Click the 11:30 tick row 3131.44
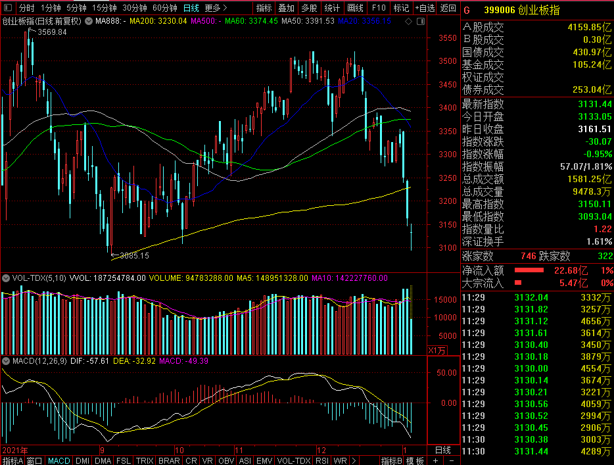Screen dimensions: 614x465 tap(537, 452)
